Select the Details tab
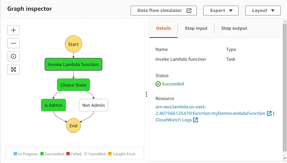287x163 pixels. point(164,28)
